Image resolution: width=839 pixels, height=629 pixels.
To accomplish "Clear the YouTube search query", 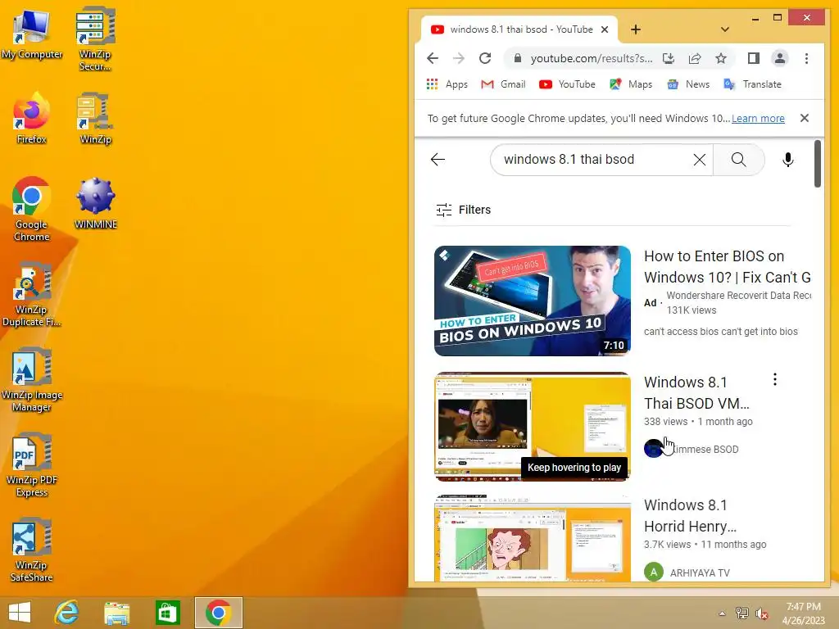I will [700, 160].
